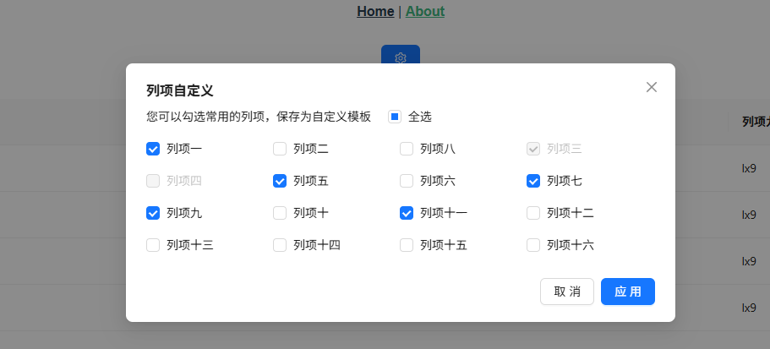Check the 列项十三 checkbox
Image resolution: width=770 pixels, height=349 pixels.
pyautogui.click(x=153, y=245)
